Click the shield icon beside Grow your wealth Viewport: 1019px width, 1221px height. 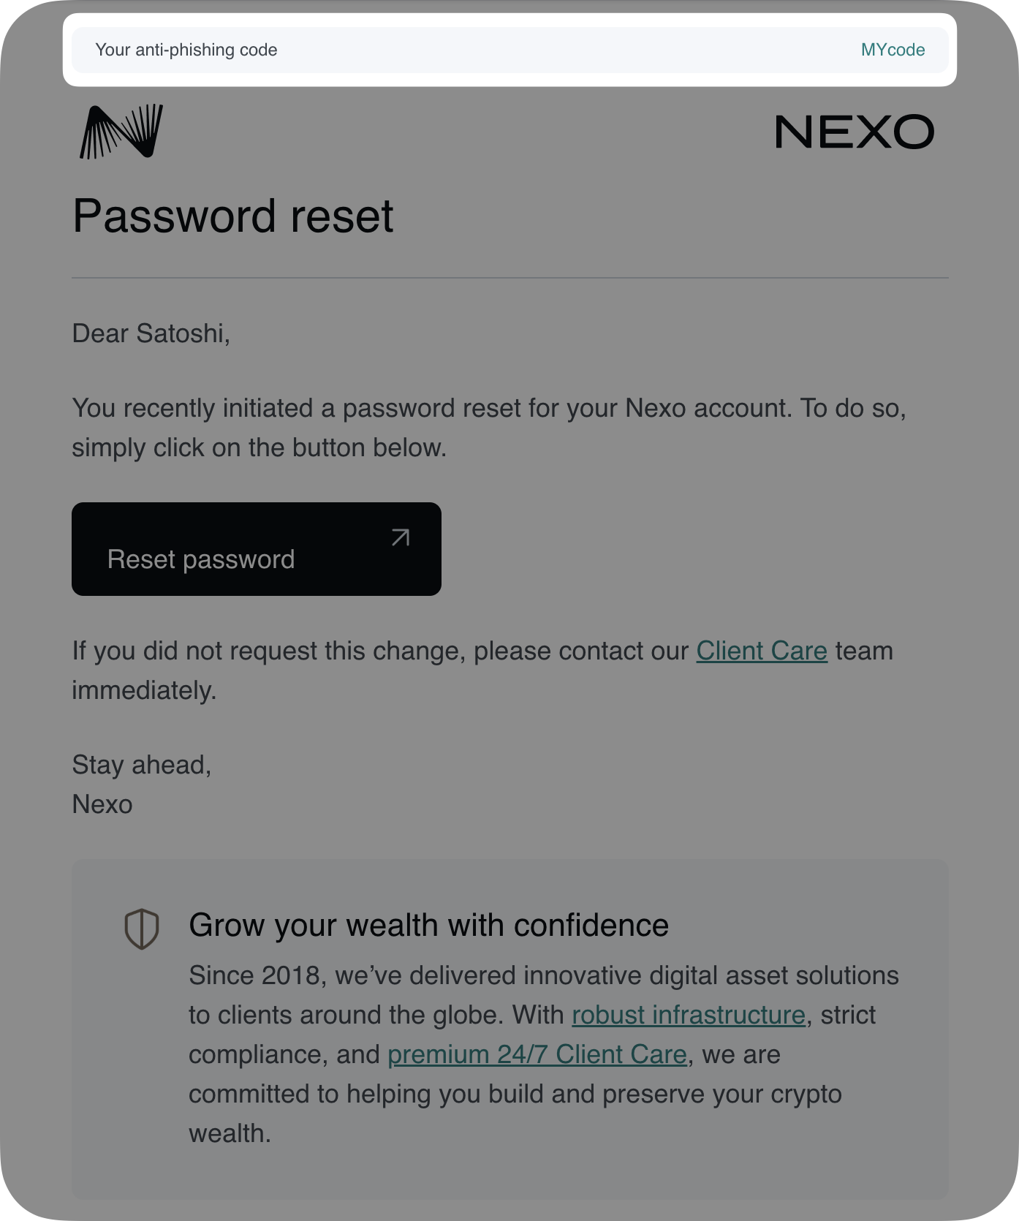pos(142,929)
